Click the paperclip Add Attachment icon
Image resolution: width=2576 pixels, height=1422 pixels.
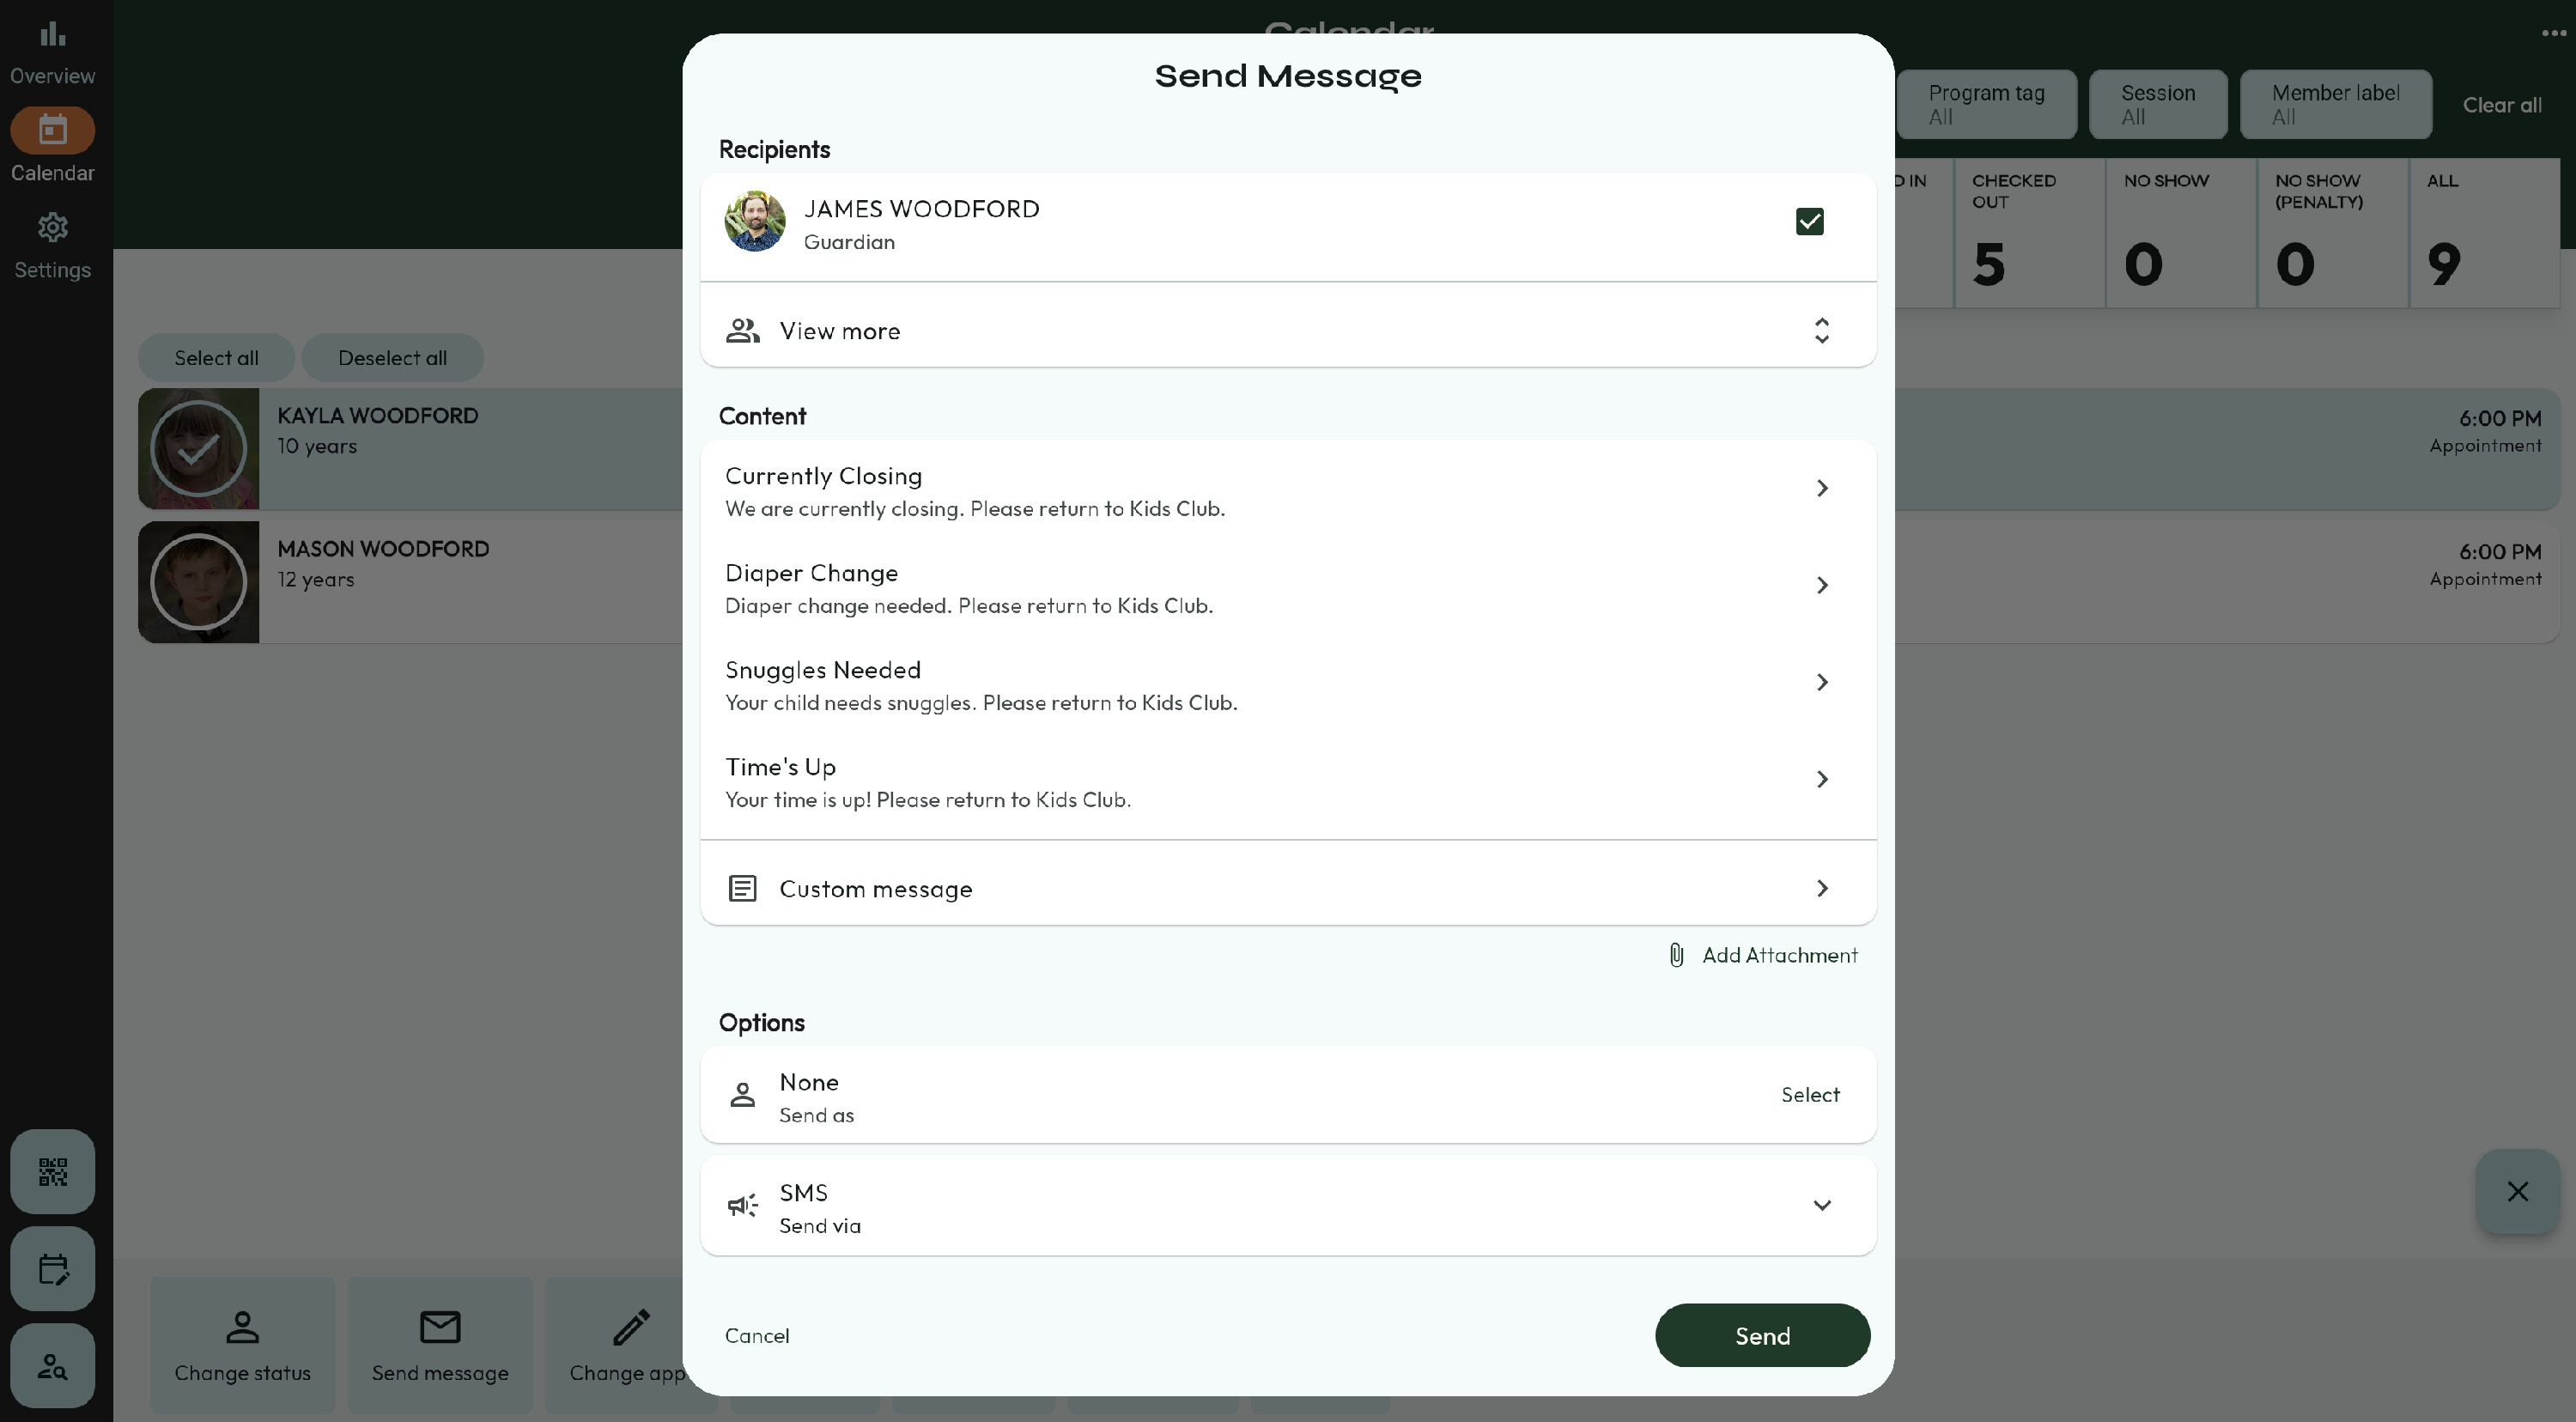tap(1677, 955)
